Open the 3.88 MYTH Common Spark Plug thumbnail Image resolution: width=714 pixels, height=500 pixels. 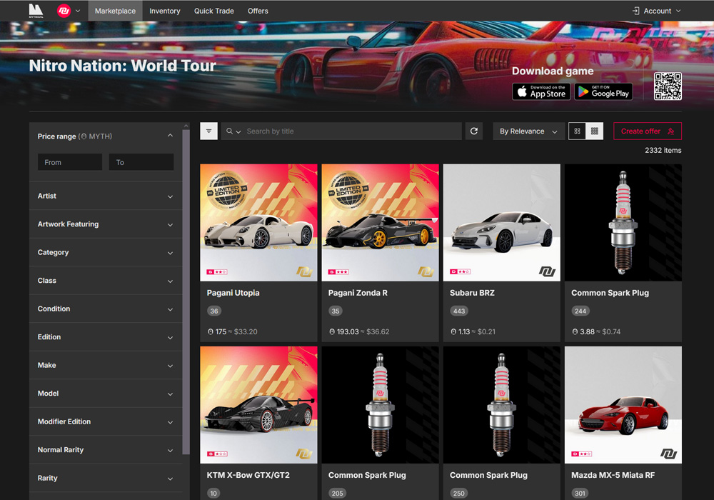[x=623, y=223]
